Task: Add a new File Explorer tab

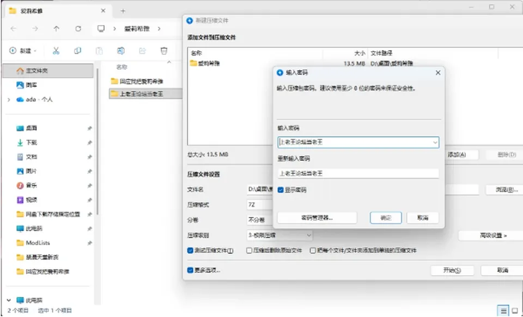Action: 123,11
